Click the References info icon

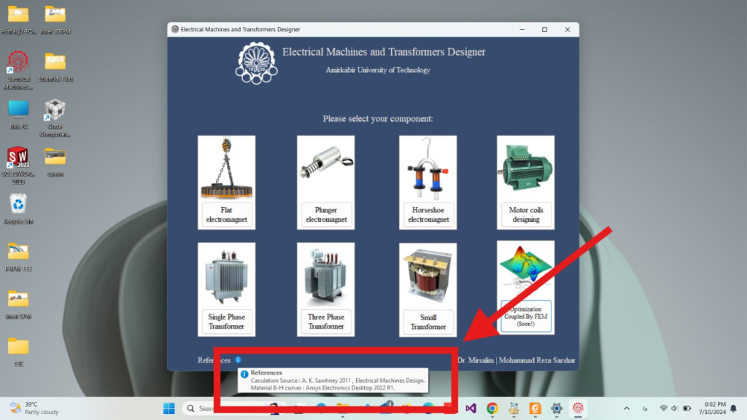coord(238,360)
